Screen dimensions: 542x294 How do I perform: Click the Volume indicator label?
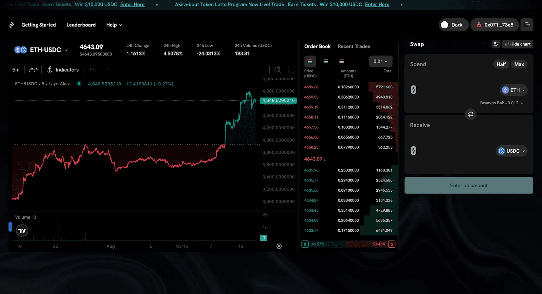[x=23, y=217]
